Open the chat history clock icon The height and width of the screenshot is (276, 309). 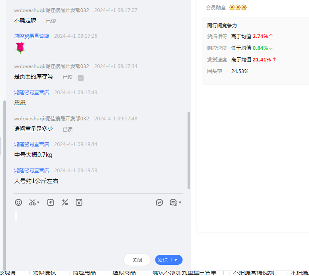(x=173, y=203)
